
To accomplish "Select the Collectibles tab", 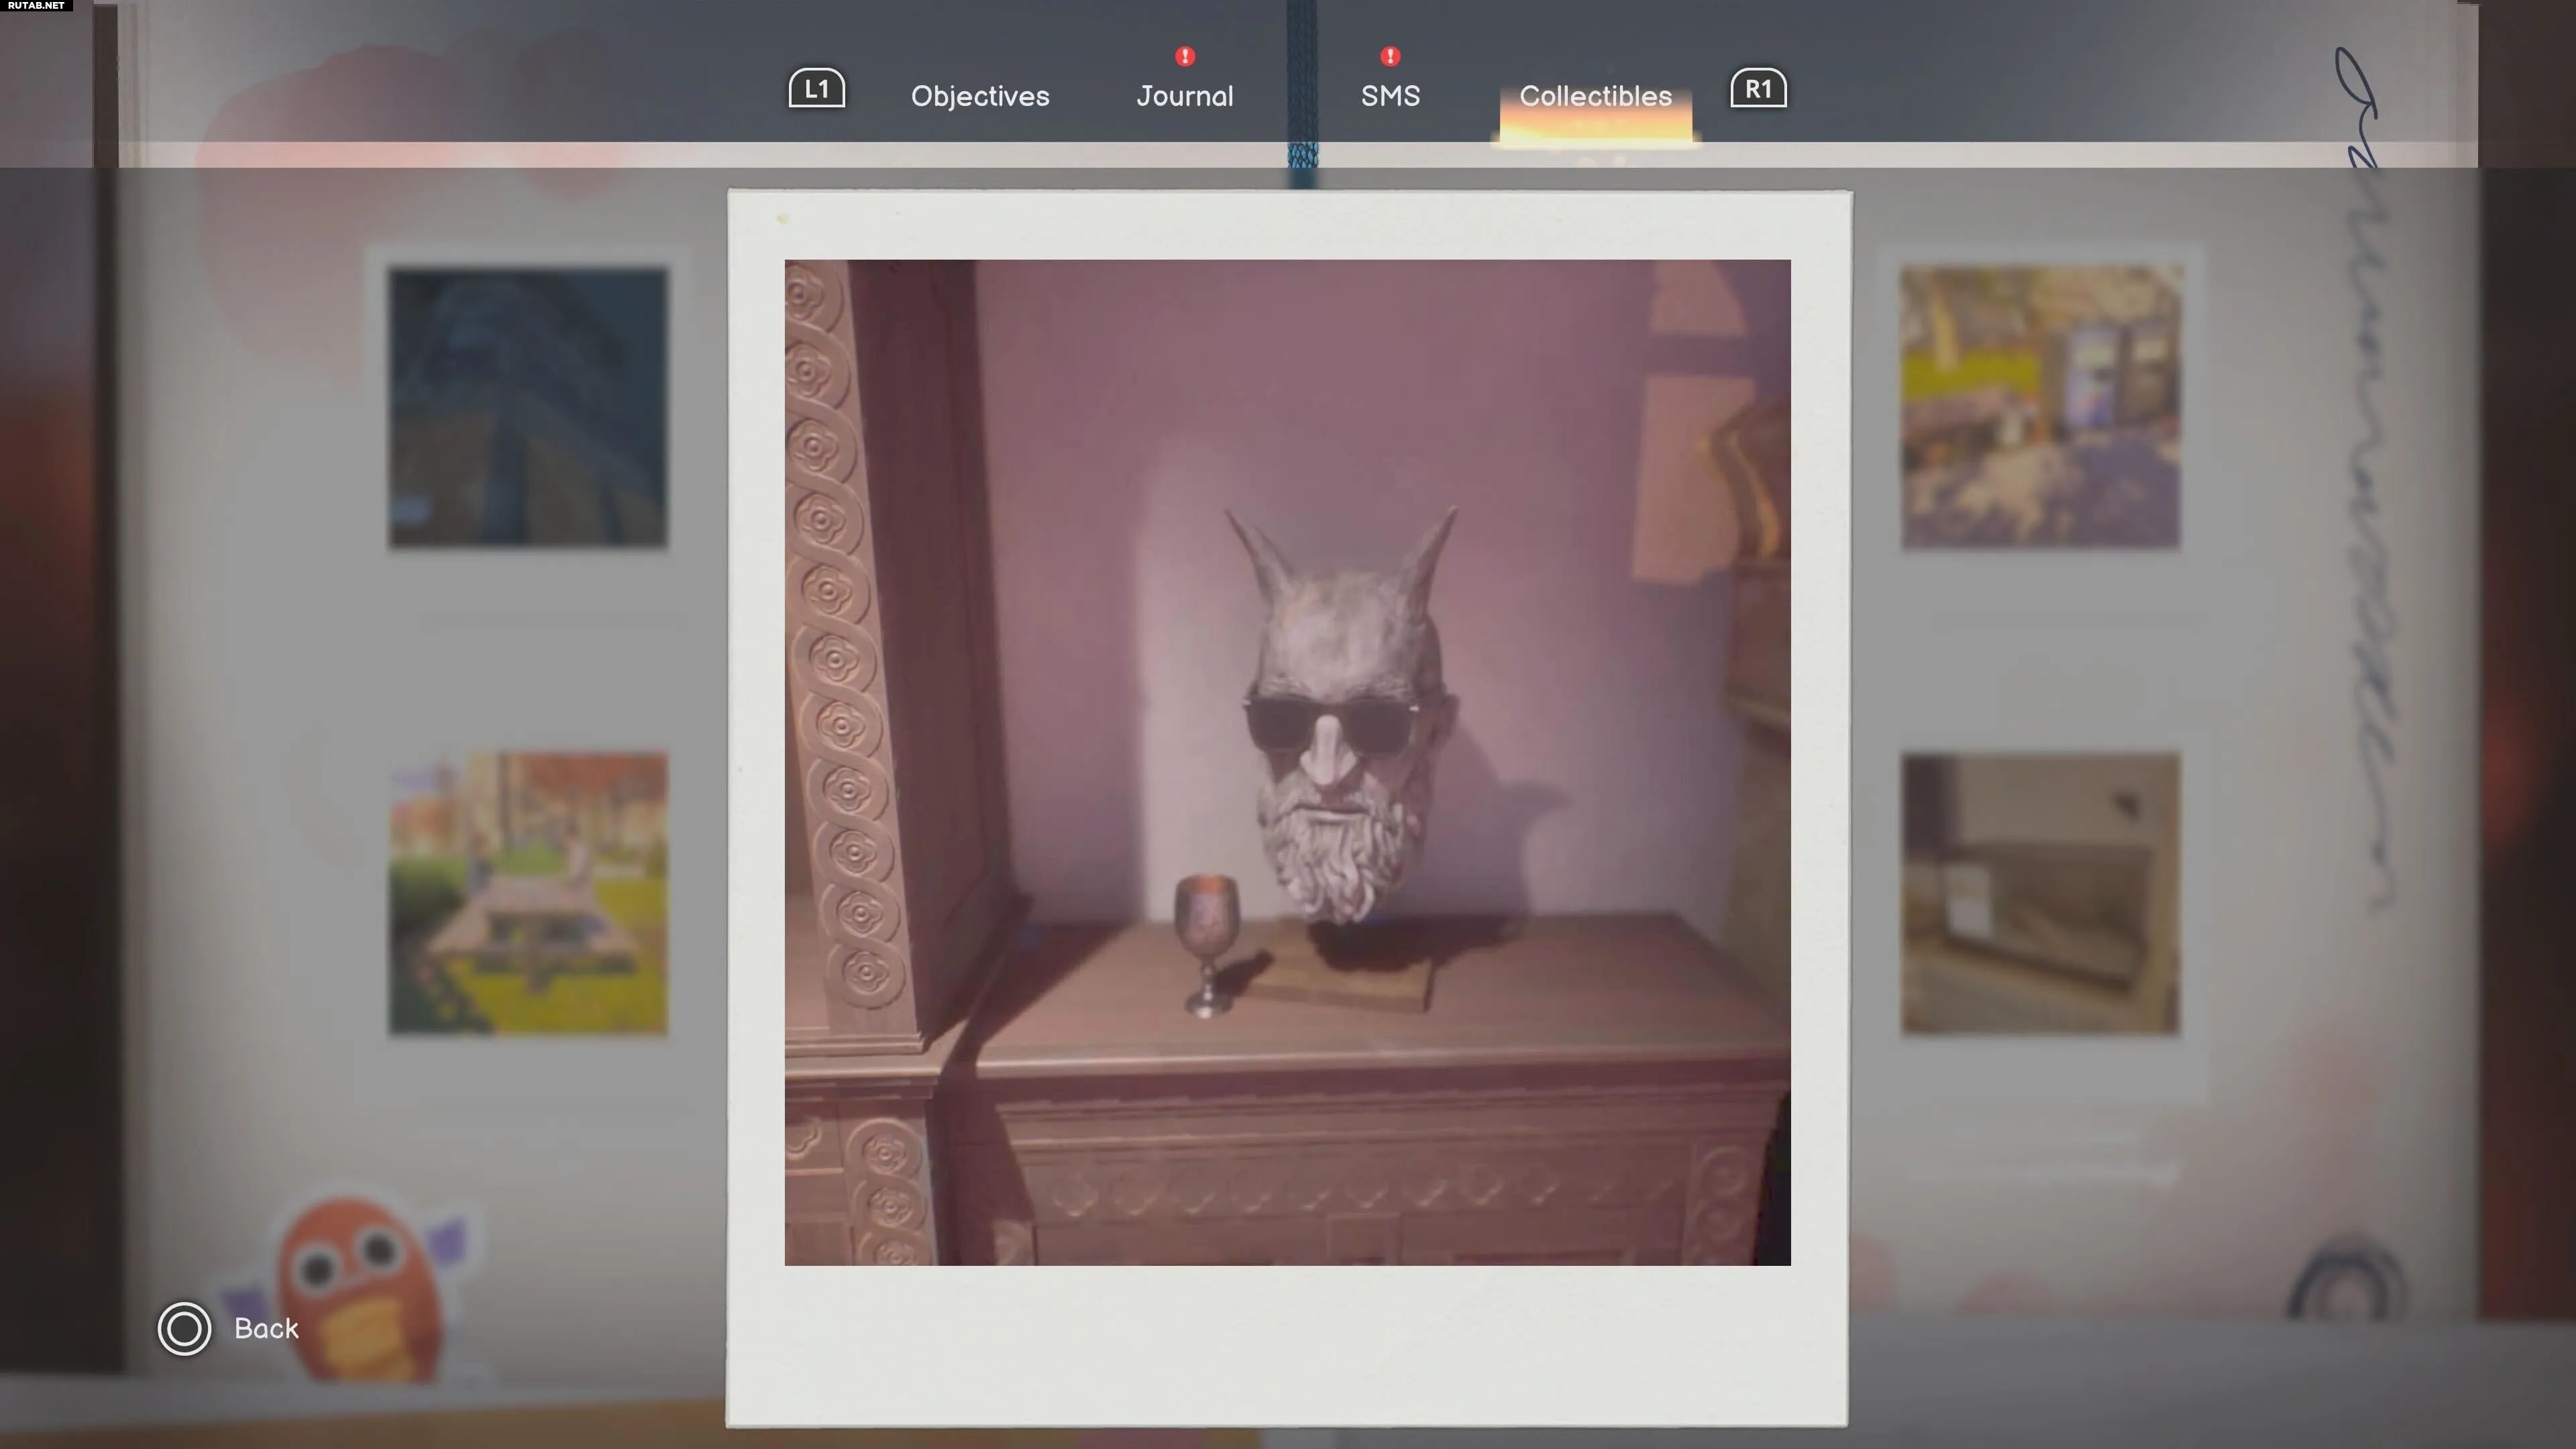I will [x=1595, y=96].
